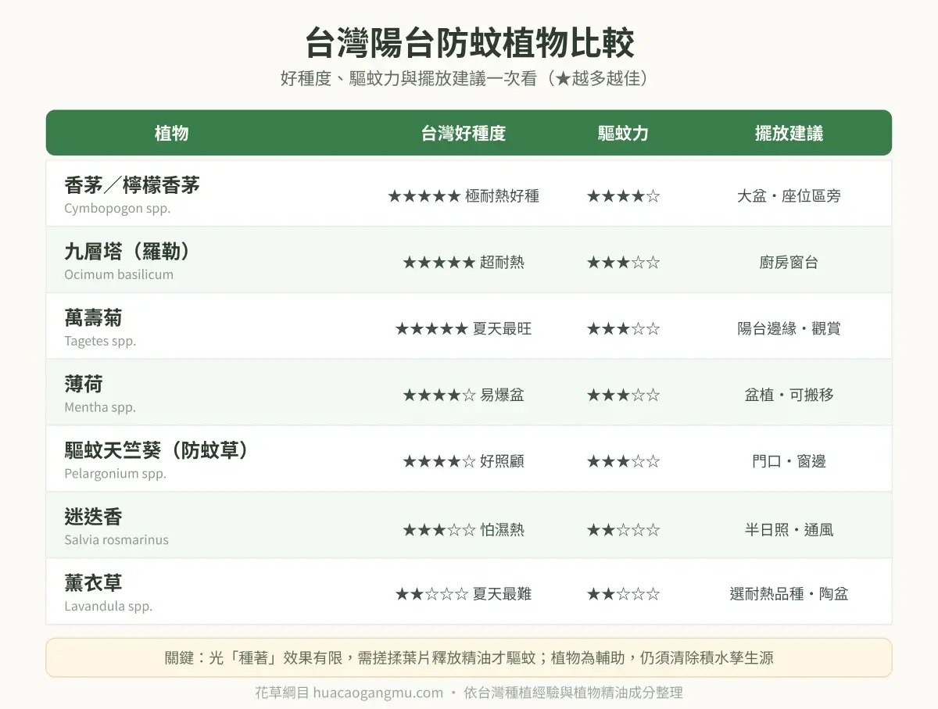This screenshot has width=938, height=709.
Task: Click placement cell 大盆・座位區旁
Action: pos(789,196)
